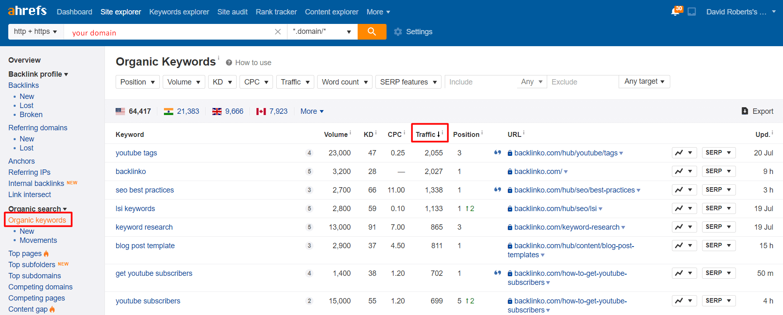Select the Canada flag filter
The width and height of the screenshot is (783, 315).
[261, 111]
